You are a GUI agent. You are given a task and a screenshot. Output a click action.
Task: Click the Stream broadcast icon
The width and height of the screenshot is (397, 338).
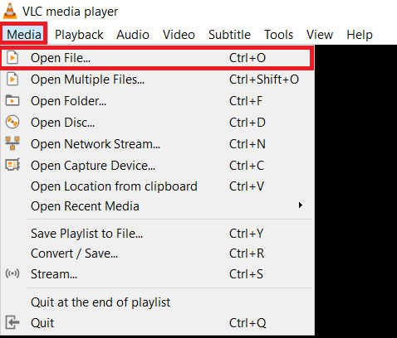(12, 273)
